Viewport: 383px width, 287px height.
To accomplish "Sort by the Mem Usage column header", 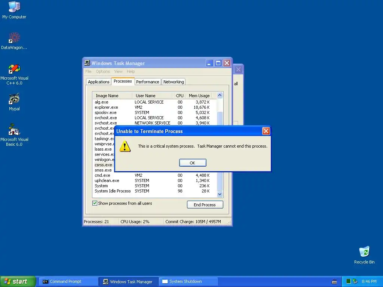I will pos(199,95).
